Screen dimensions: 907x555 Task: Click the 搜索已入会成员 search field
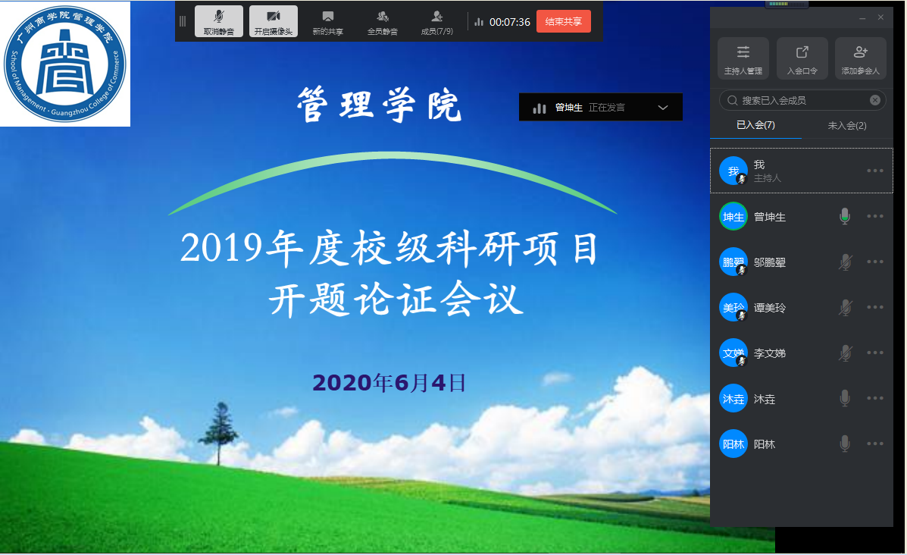coord(796,100)
